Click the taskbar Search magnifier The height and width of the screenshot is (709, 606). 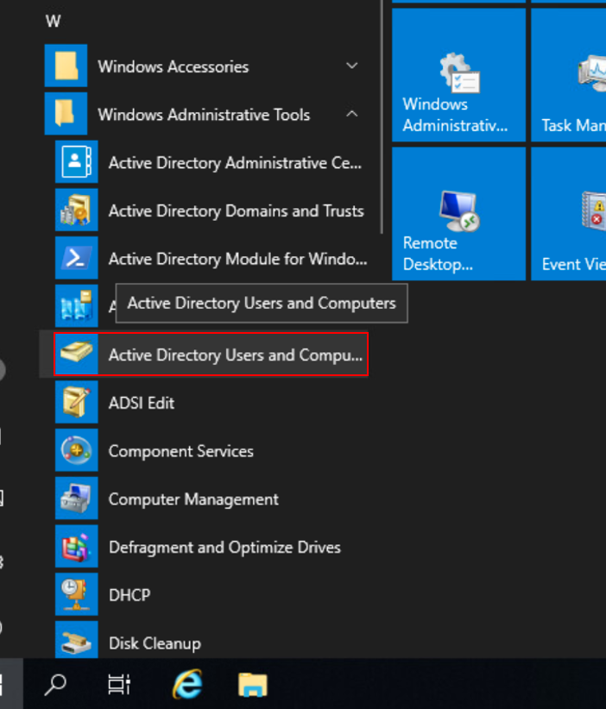[x=55, y=685]
